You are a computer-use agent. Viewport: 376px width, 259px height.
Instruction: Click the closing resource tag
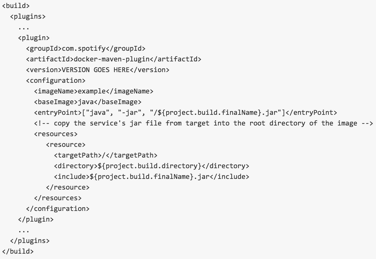(x=68, y=187)
